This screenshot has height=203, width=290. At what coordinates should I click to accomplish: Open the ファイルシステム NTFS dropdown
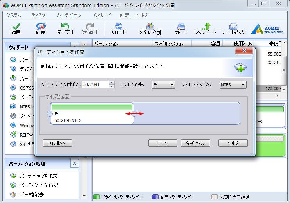click(233, 85)
